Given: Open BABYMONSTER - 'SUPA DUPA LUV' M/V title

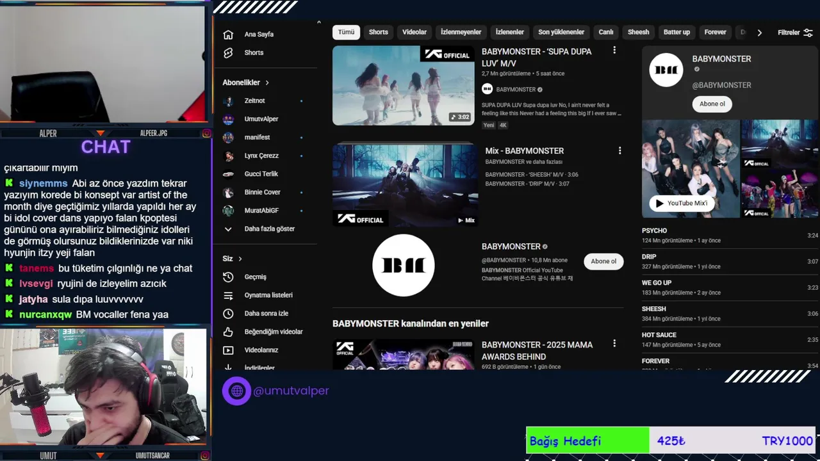Looking at the screenshot, I should coord(537,57).
